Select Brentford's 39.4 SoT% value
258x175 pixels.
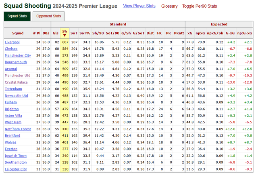[85, 135]
